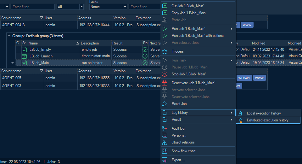This screenshot has height=164, width=302.
Task: Click the Deactivate Job 'LBJob_Main' calendar icon
Action: pos(165,83)
